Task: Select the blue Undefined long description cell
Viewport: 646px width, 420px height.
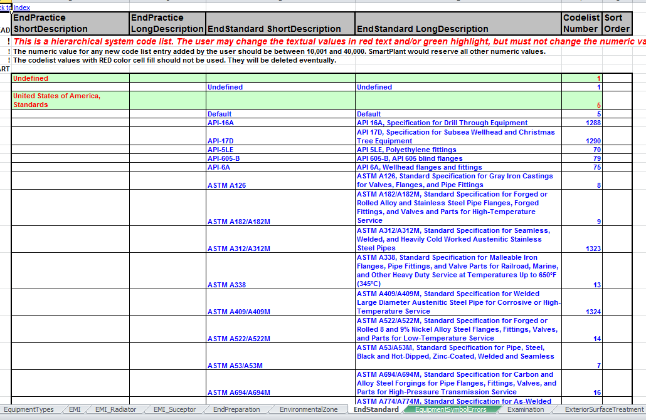Action: [458, 87]
